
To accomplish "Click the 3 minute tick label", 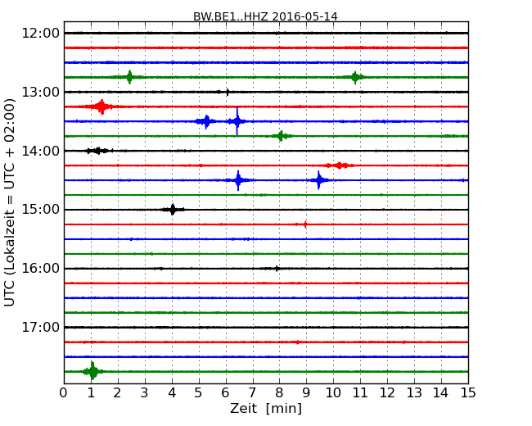I will point(145,393).
